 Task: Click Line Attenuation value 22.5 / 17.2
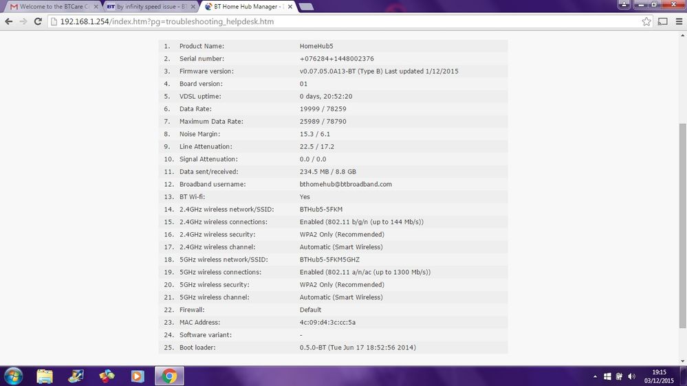pos(317,146)
